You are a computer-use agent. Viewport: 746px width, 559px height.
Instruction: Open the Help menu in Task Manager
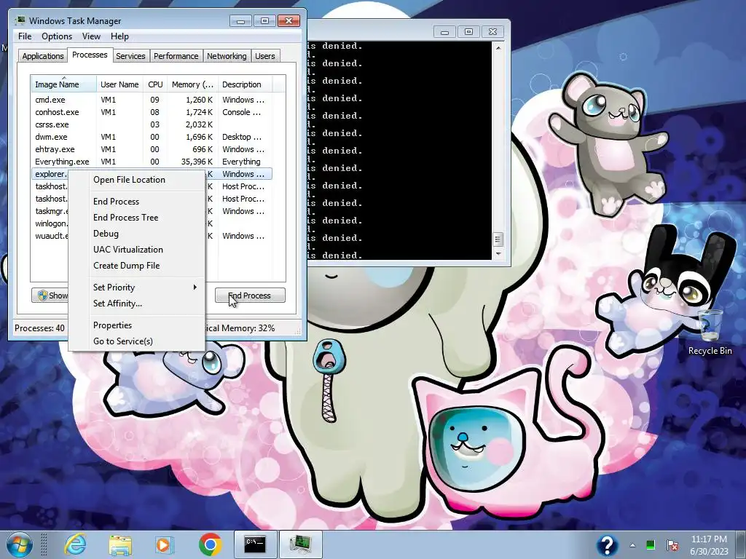[119, 36]
